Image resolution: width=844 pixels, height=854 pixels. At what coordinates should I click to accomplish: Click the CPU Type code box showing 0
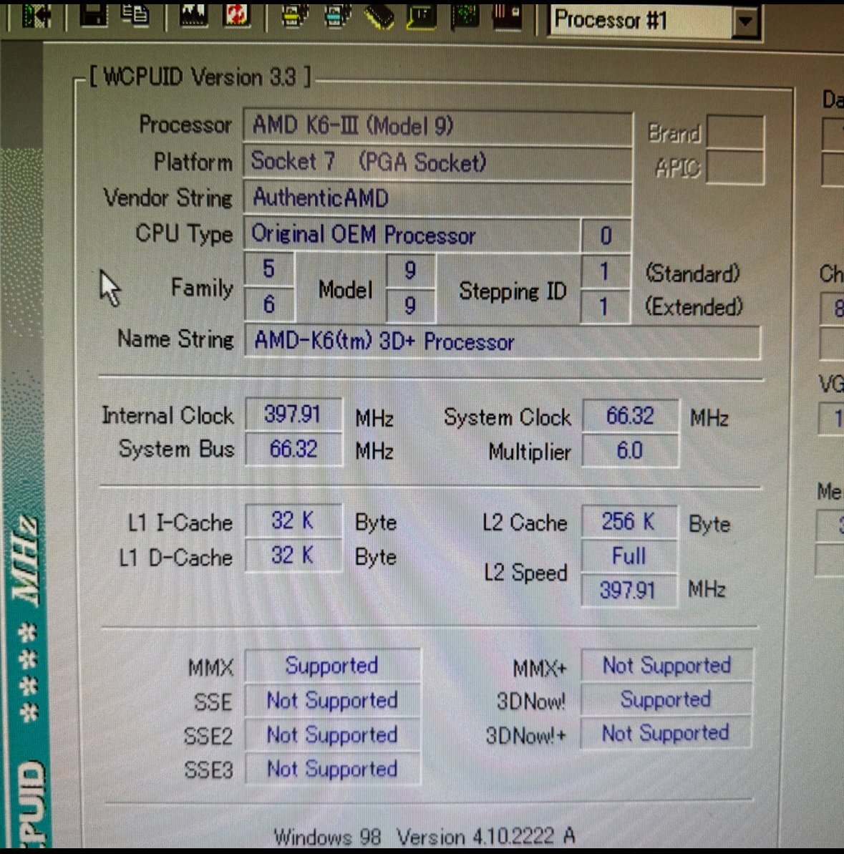pos(606,236)
